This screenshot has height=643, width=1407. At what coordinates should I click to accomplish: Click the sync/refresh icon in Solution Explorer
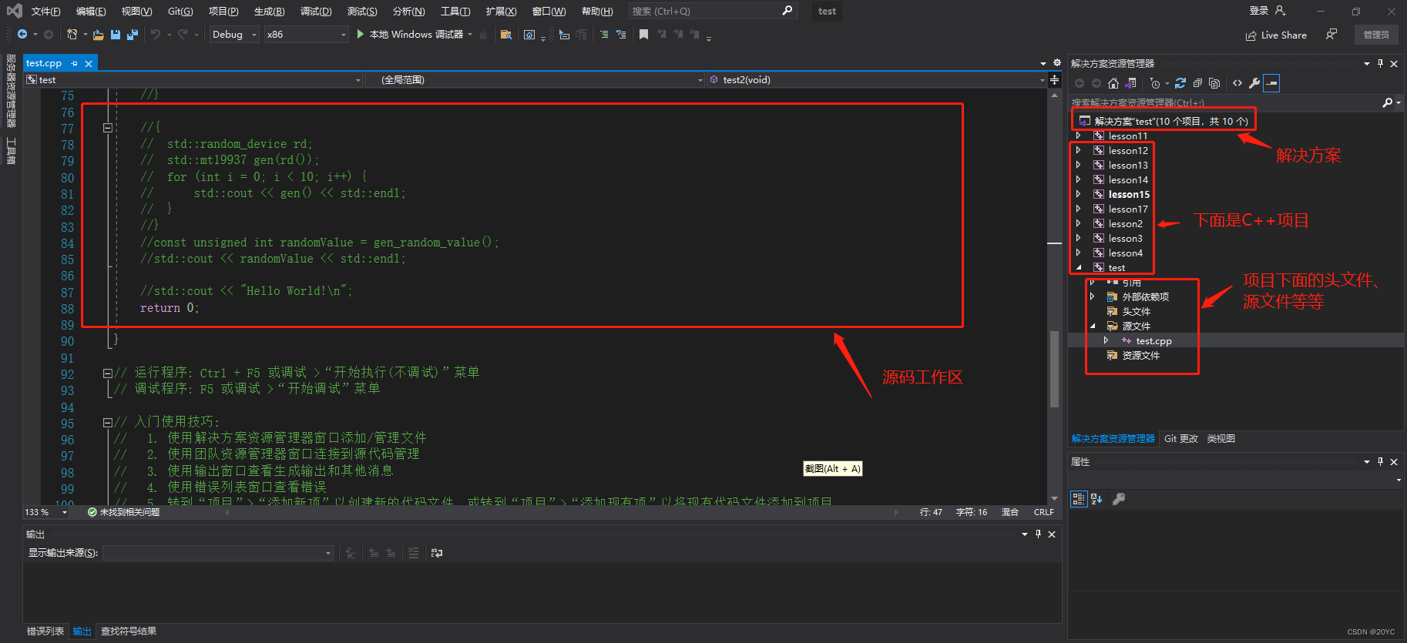pos(1180,83)
